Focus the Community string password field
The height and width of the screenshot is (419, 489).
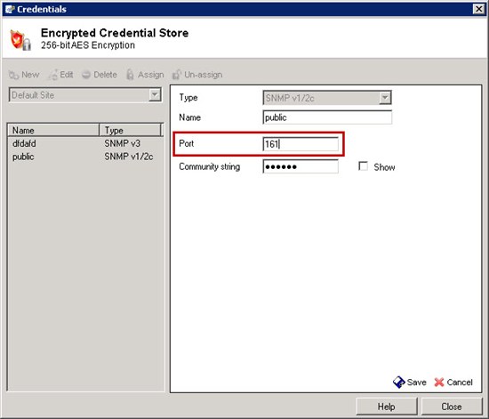pyautogui.click(x=301, y=166)
